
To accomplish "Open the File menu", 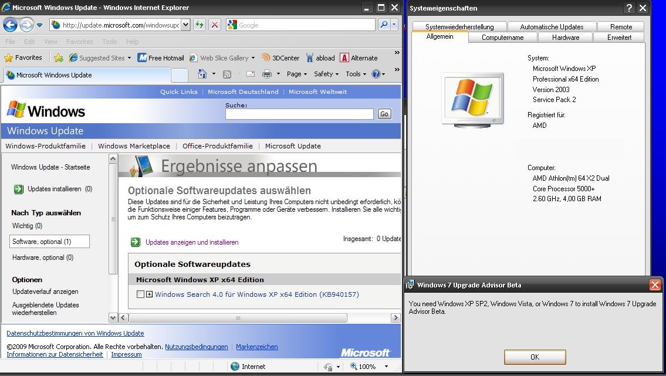I will 10,42.
